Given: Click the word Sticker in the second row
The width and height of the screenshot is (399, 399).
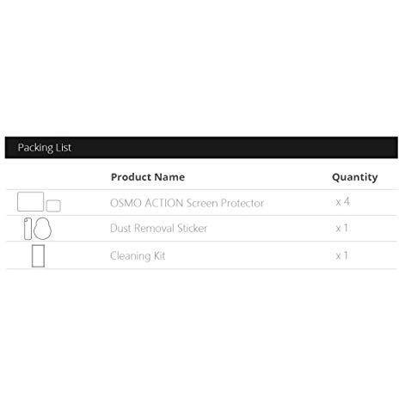Looking at the screenshot, I should 192,228.
